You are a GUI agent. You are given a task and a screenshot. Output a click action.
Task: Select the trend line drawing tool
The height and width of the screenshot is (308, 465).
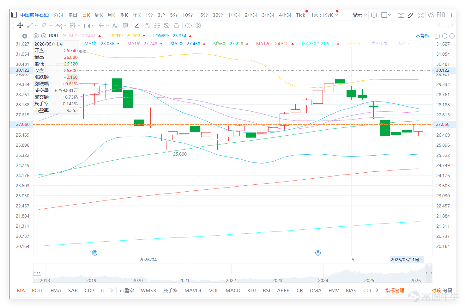click(x=30, y=26)
